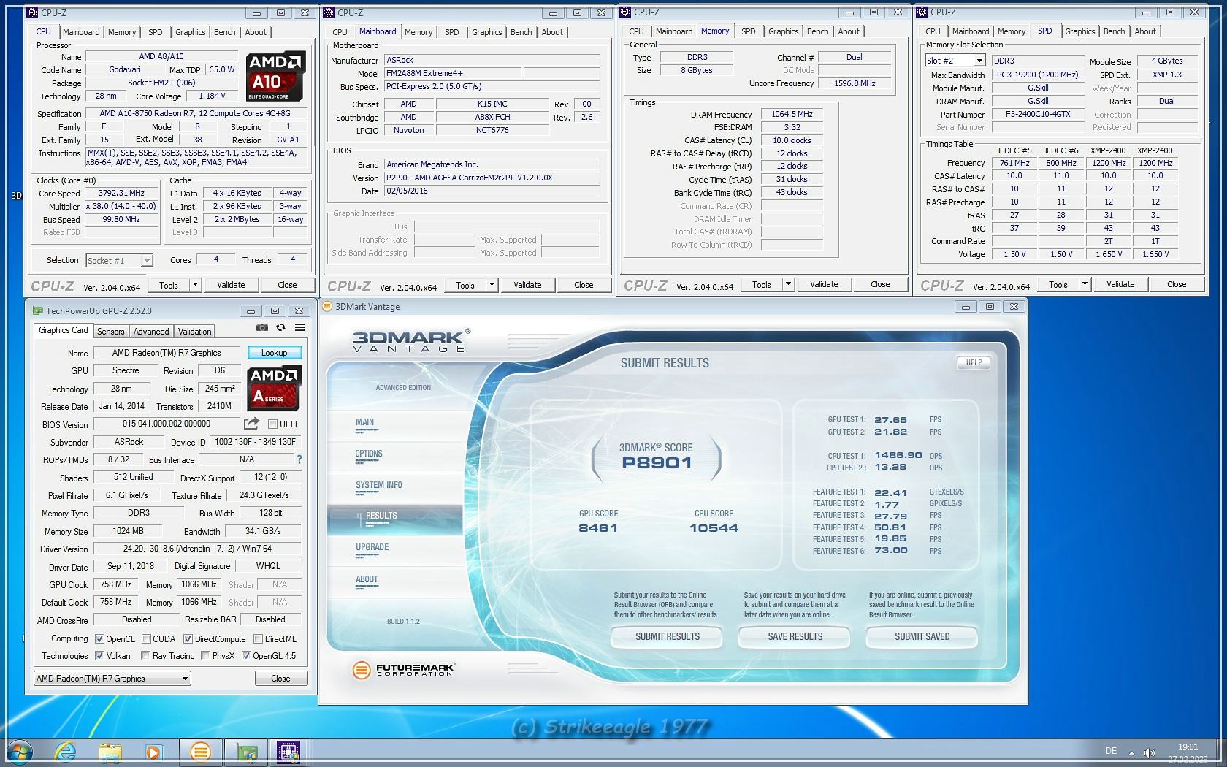Toggle the UEFI checkbox in GPU-Z
The image size is (1227, 767).
pyautogui.click(x=272, y=424)
